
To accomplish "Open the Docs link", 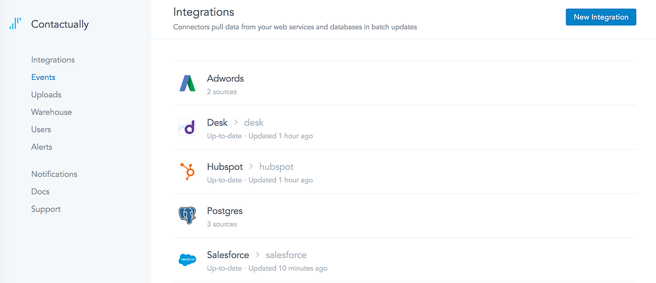I will 40,192.
